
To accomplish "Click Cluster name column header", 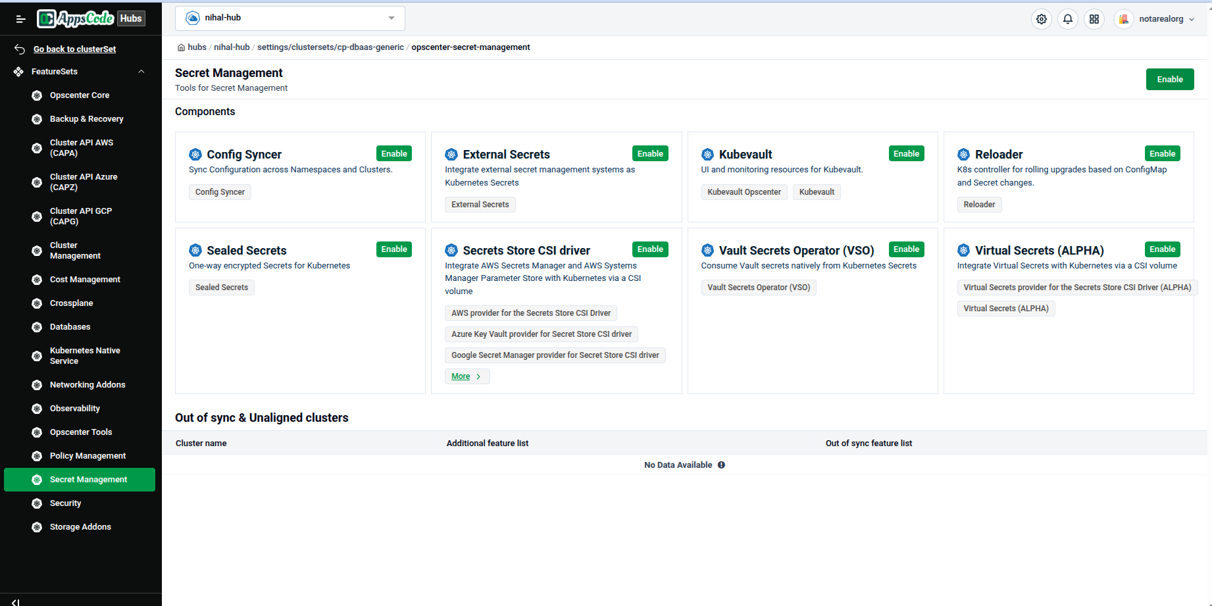I will click(201, 443).
